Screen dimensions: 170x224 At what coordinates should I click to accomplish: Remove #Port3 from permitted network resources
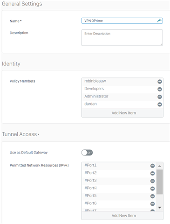[x=152, y=181]
